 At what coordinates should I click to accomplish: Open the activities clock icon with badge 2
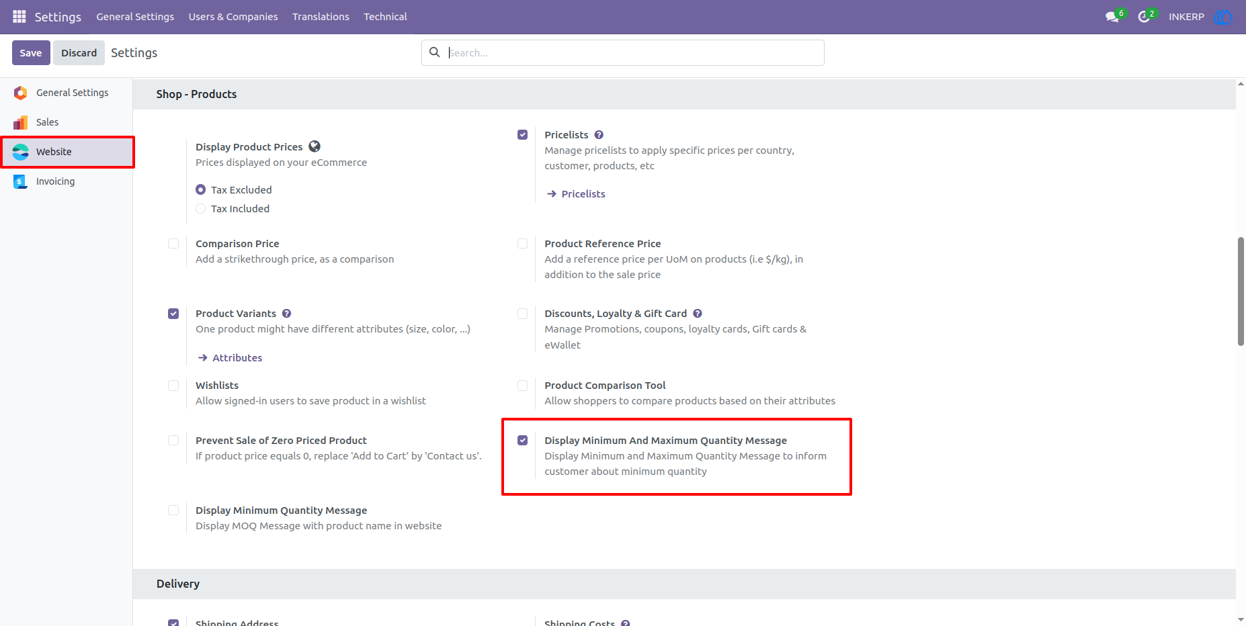click(x=1145, y=16)
